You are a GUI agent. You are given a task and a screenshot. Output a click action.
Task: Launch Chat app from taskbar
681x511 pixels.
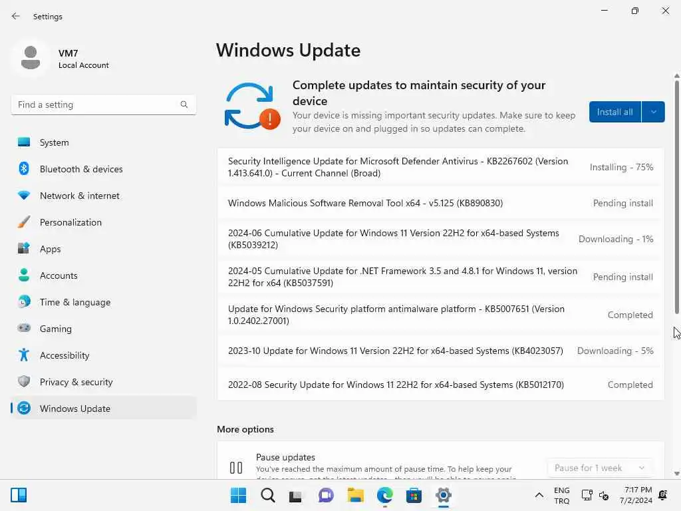coord(326,495)
